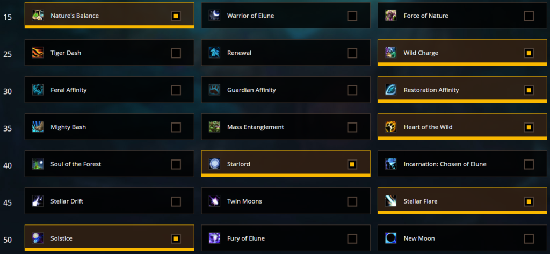Click the Tiger Dash talent icon

[38, 53]
